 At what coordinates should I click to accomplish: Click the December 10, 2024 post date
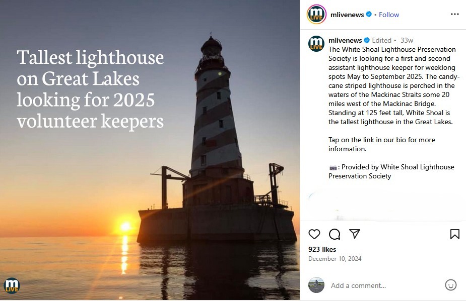[335, 259]
